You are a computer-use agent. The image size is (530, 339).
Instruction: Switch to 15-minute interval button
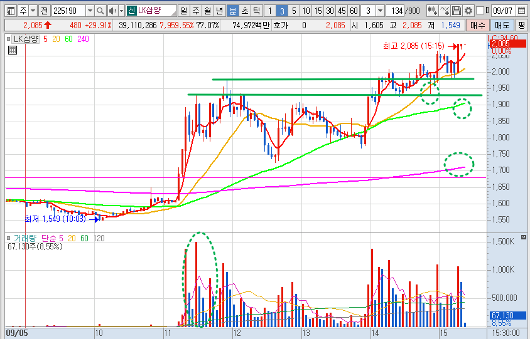pyautogui.click(x=318, y=11)
